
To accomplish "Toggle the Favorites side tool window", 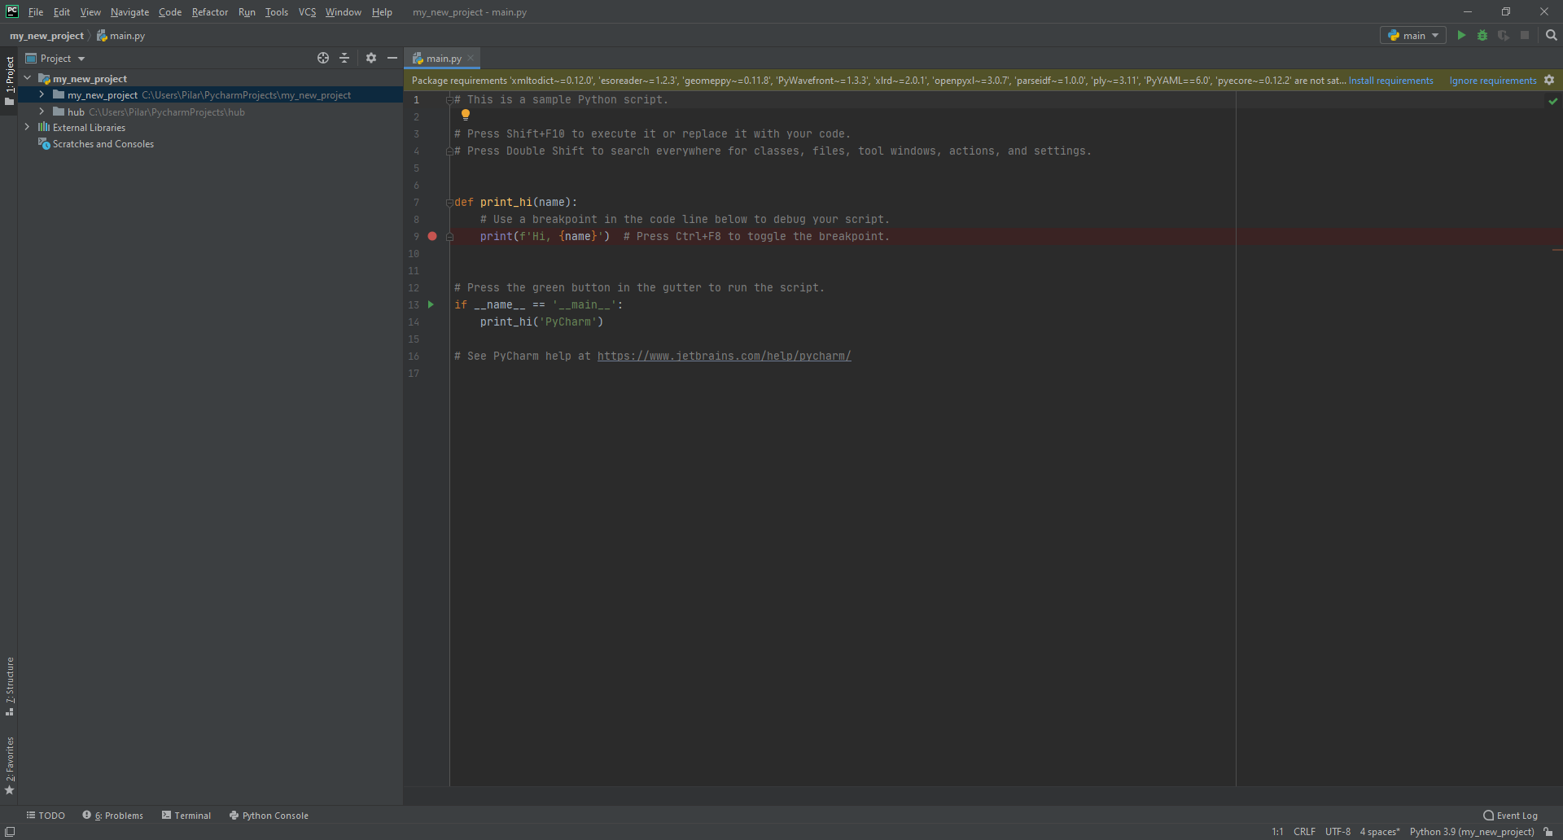I will pyautogui.click(x=9, y=765).
